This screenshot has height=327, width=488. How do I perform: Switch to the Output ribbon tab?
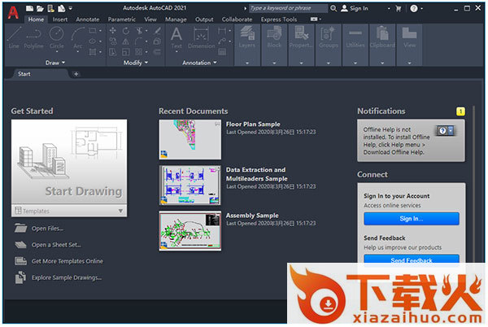(x=204, y=20)
